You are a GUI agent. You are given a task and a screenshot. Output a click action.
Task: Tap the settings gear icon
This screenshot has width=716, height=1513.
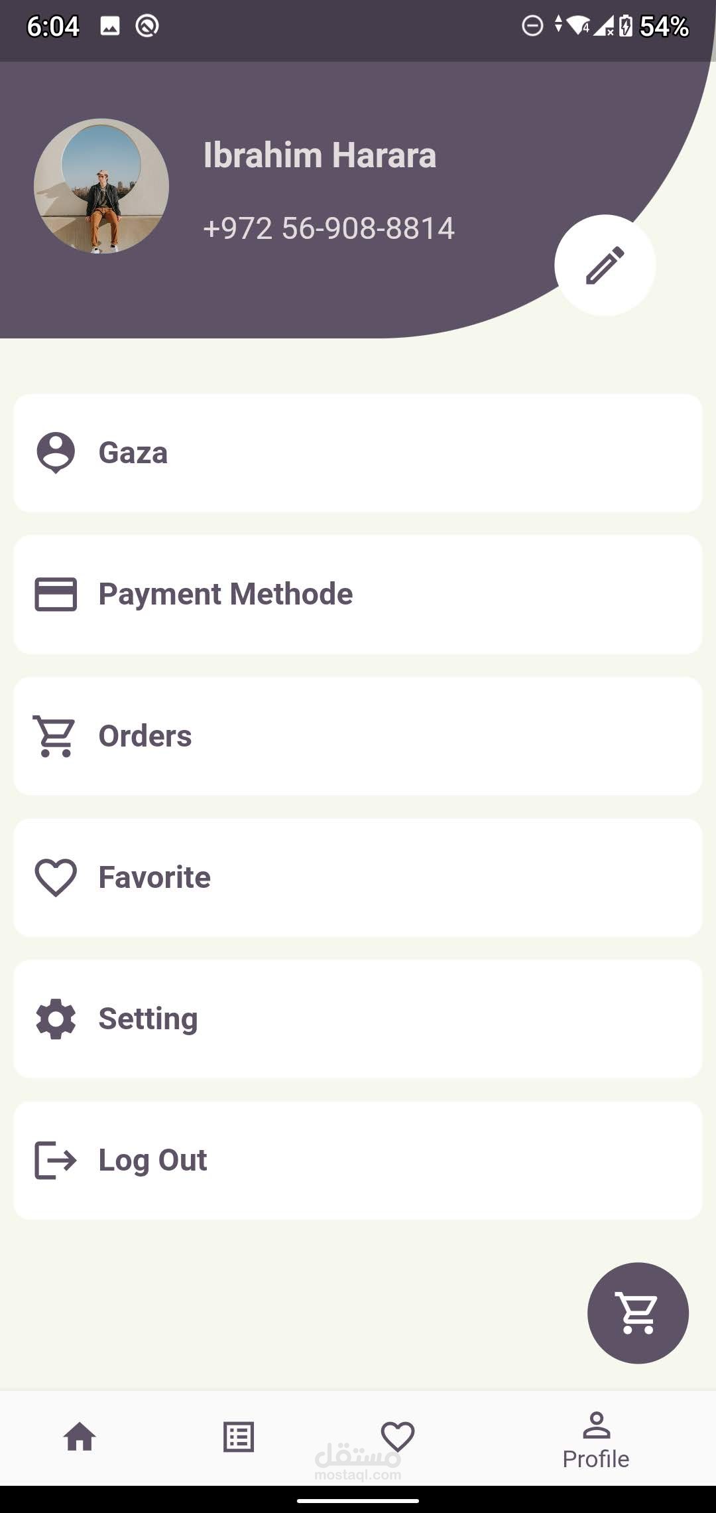click(x=56, y=1019)
